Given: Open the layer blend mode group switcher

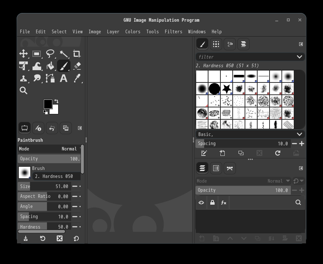Looking at the screenshot, I should tap(298, 181).
